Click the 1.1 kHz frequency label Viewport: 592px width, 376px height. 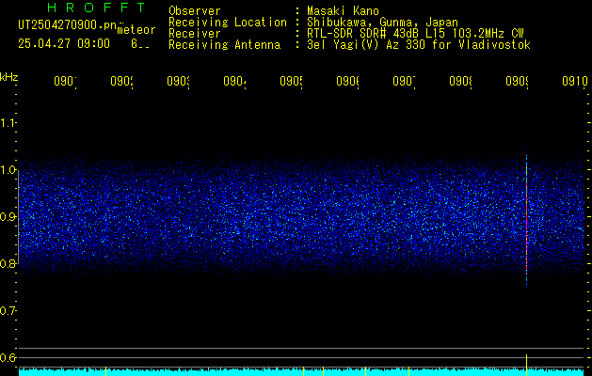click(8, 122)
